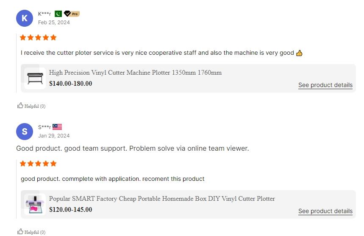Screen dimensions: 364x236
Task: Click the five-star rating in K***r review
Action: click(x=38, y=37)
